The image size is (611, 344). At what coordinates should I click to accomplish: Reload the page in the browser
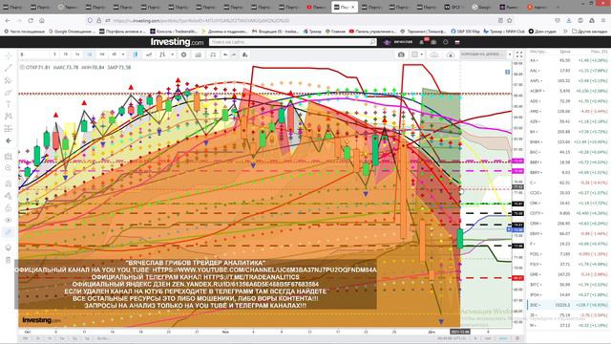coord(31,20)
